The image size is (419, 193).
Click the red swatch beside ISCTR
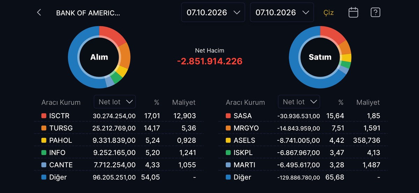tap(44, 116)
